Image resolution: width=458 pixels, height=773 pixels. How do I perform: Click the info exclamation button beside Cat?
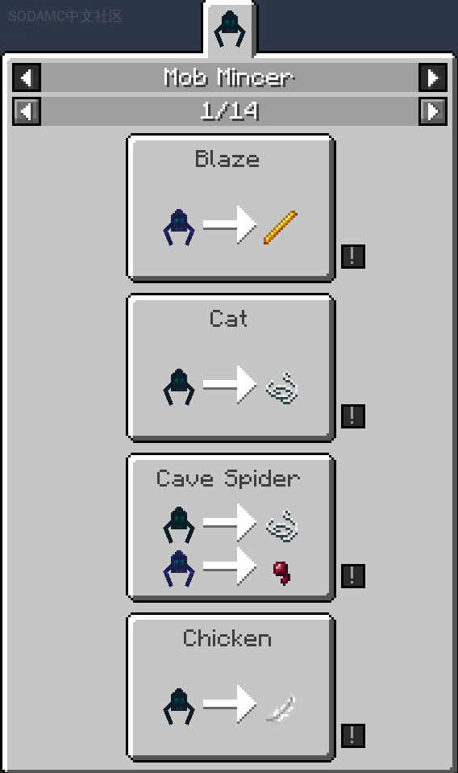pyautogui.click(x=353, y=416)
